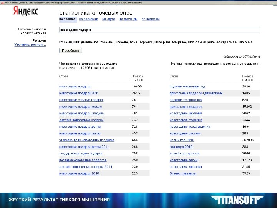Click the right table 'Показов в месяц' header
Screen dimensions: 277x208
coord(247,78)
